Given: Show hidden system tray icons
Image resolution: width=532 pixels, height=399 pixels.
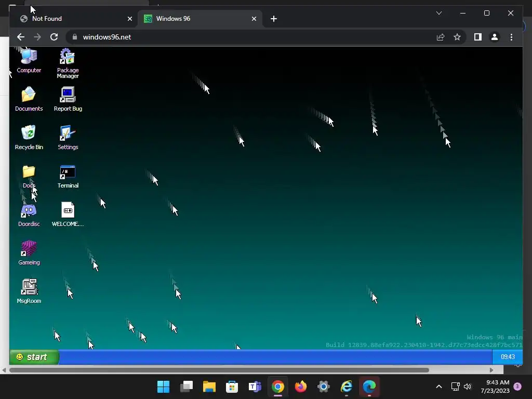Looking at the screenshot, I should click(438, 387).
